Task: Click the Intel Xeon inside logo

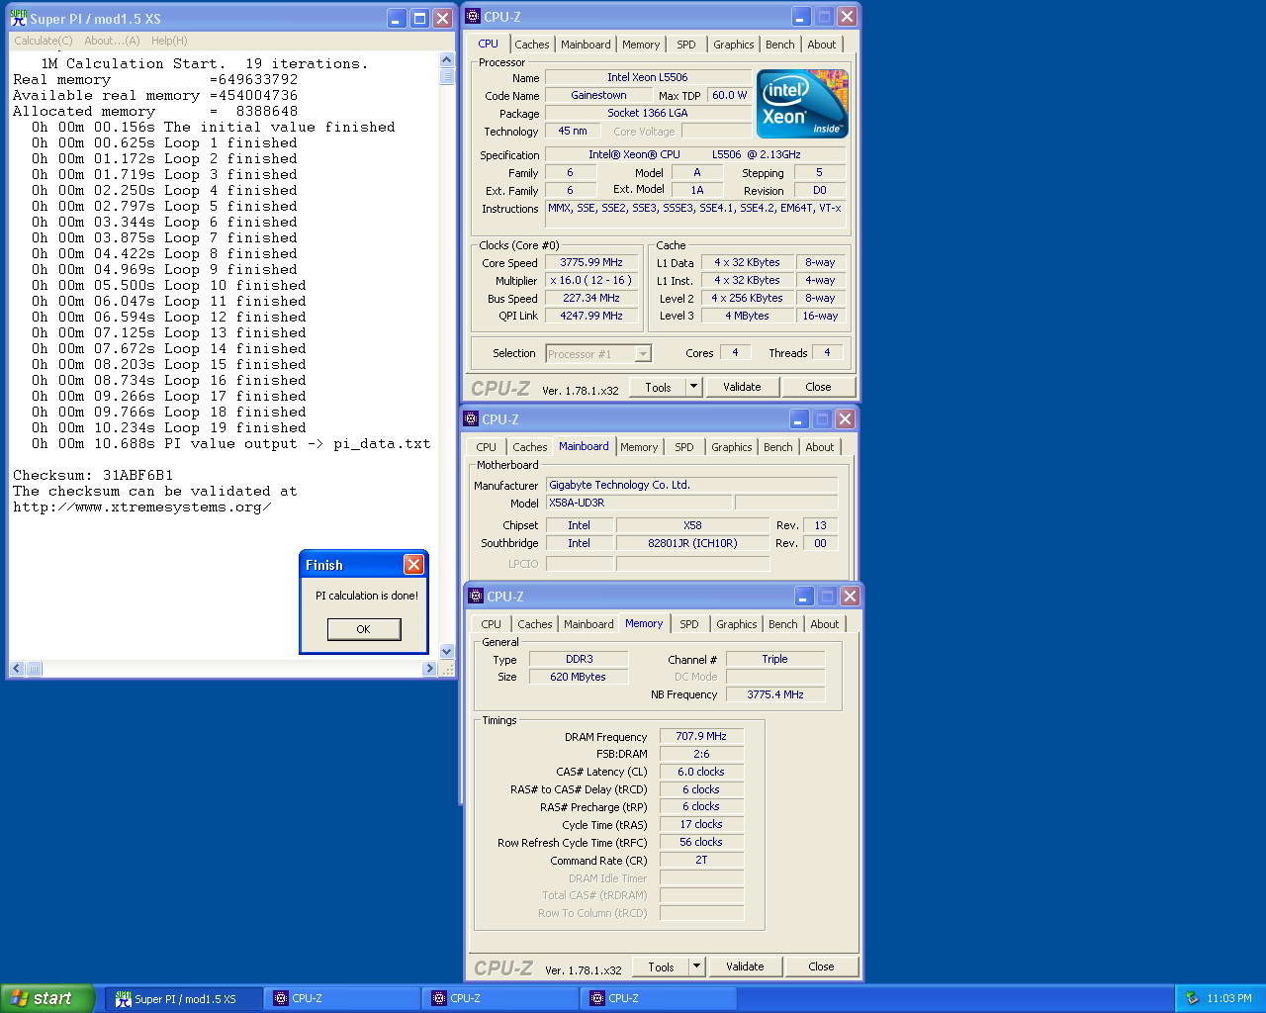Action: [802, 104]
